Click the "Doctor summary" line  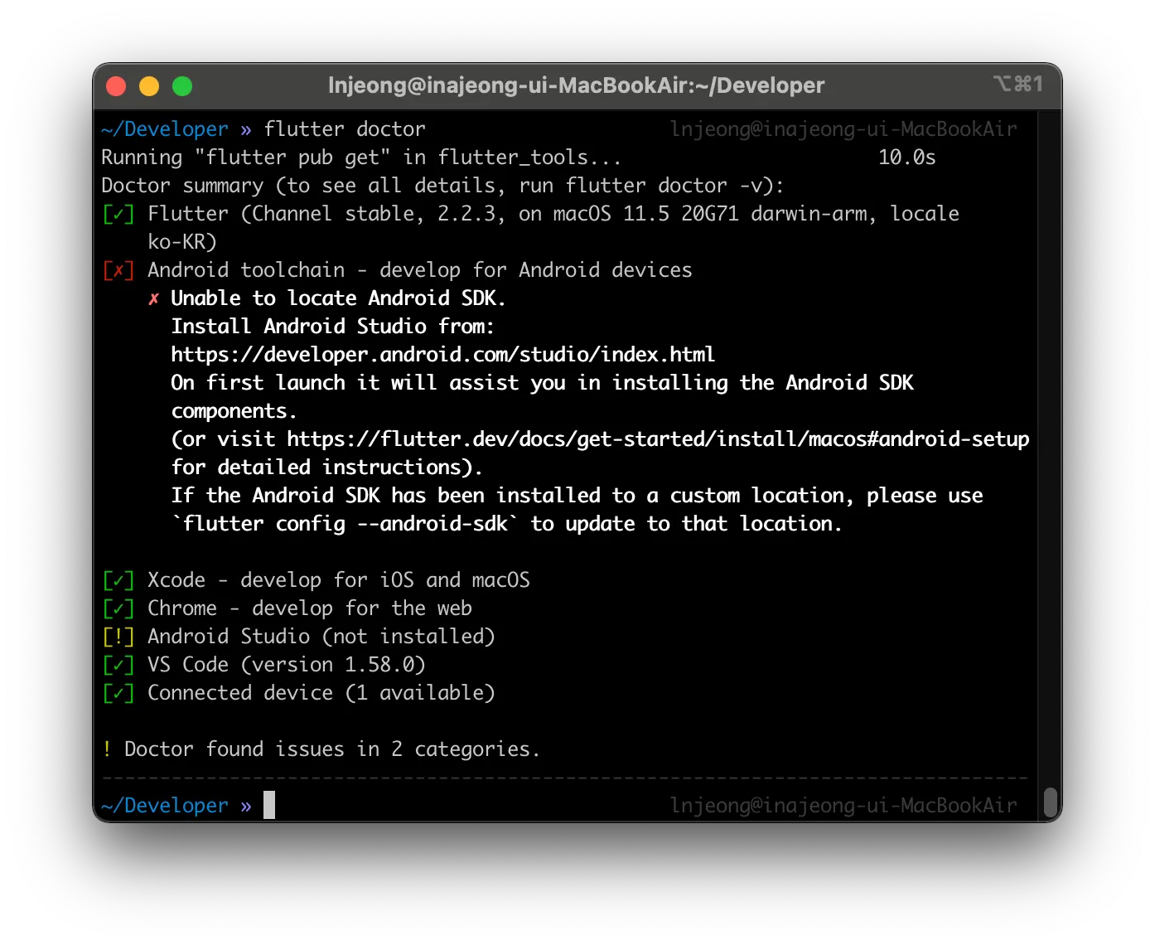(x=442, y=186)
